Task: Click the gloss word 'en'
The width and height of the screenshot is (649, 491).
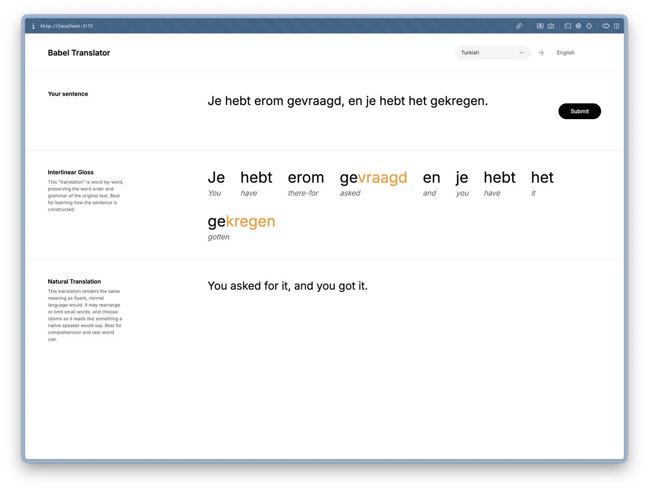Action: pos(432,178)
